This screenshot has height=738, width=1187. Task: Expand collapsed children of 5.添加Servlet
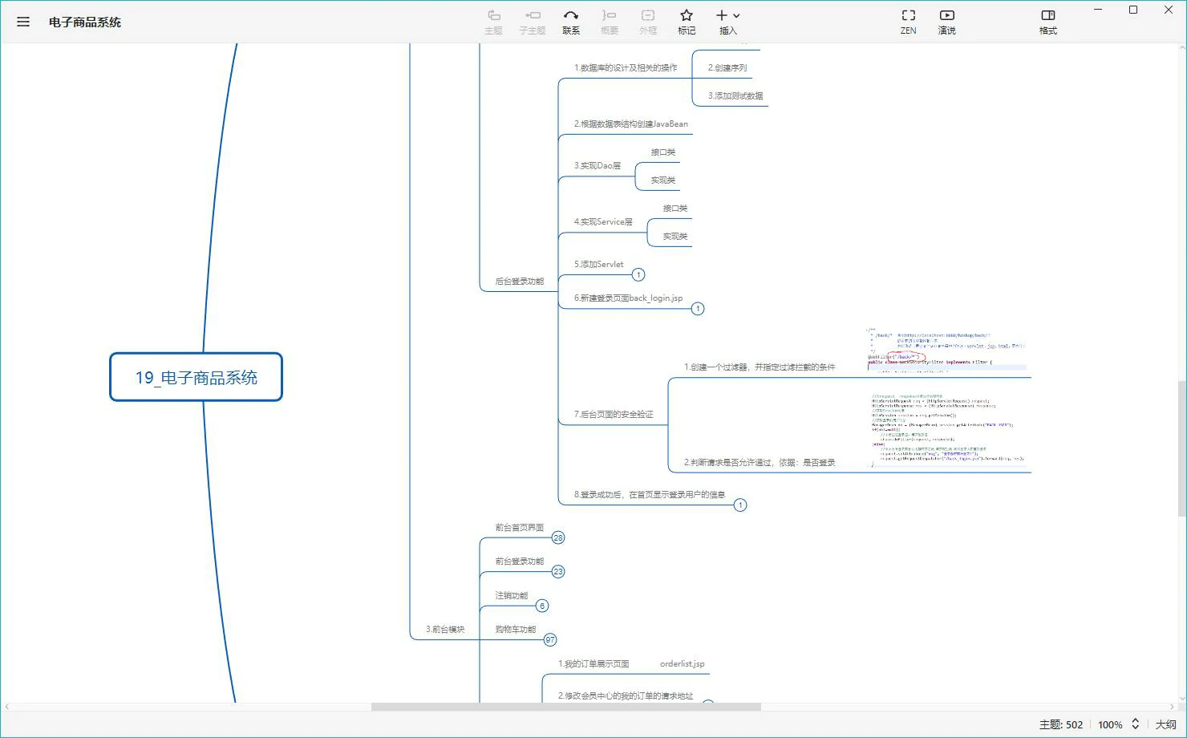(x=638, y=275)
